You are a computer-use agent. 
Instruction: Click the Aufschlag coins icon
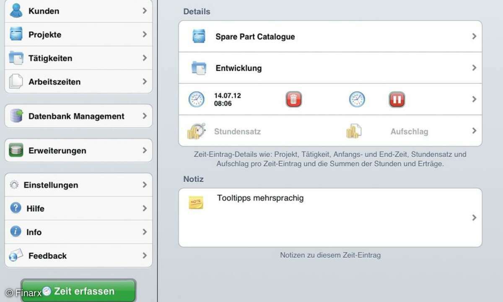click(x=354, y=131)
